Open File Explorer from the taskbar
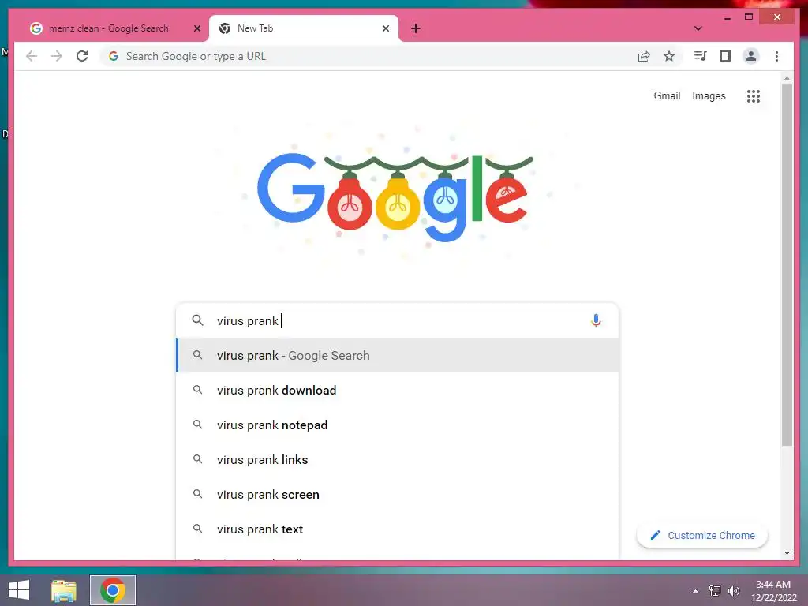The height and width of the screenshot is (606, 808). 64,590
